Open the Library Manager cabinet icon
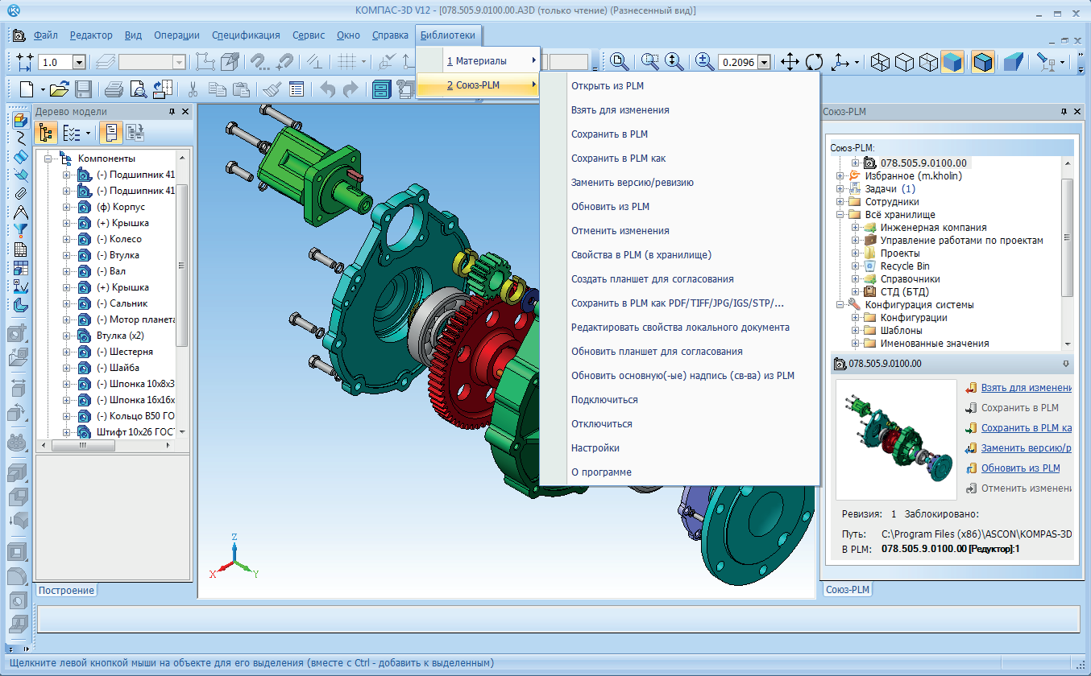This screenshot has width=1091, height=676. click(x=381, y=89)
